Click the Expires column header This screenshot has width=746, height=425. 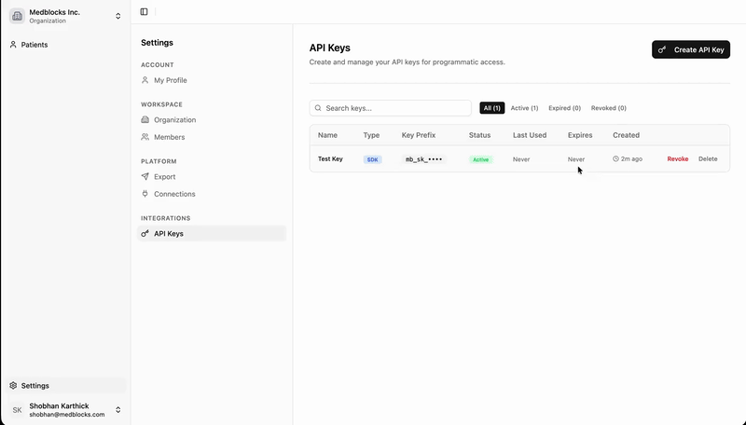[x=580, y=135]
